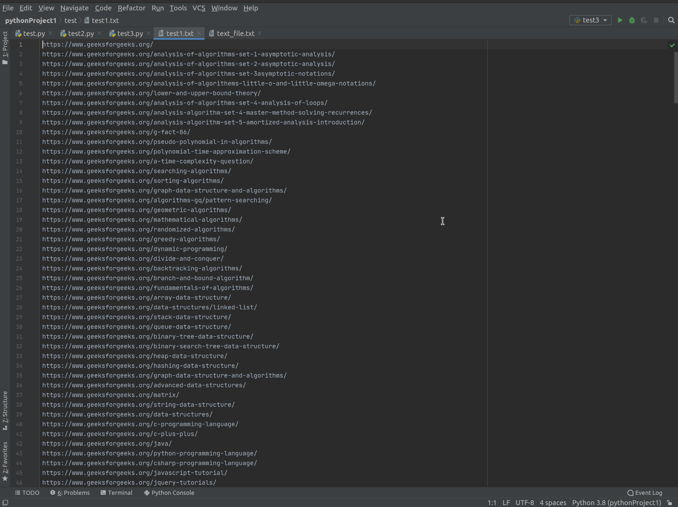The height and width of the screenshot is (507, 678).
Task: Click the test folder breadcrumb
Action: 70,20
